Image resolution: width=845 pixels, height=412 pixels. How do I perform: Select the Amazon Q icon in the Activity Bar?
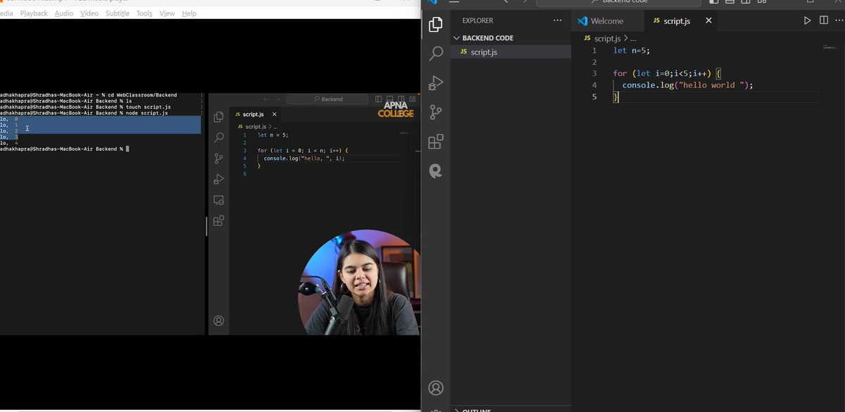pos(435,170)
